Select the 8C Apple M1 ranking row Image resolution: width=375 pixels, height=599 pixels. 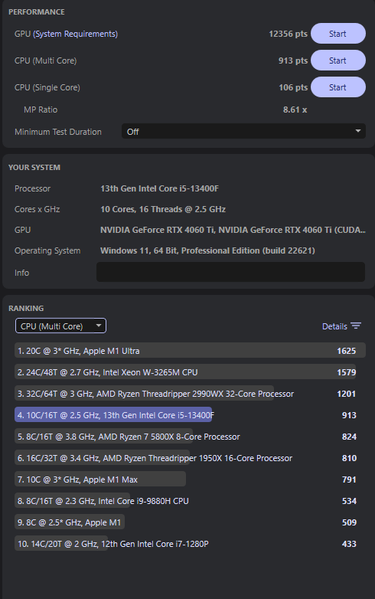(190, 522)
